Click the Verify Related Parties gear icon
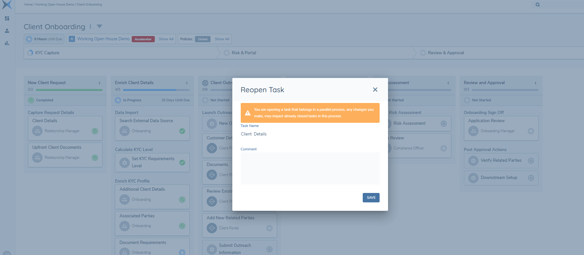This screenshot has height=255, width=584. tap(473, 160)
